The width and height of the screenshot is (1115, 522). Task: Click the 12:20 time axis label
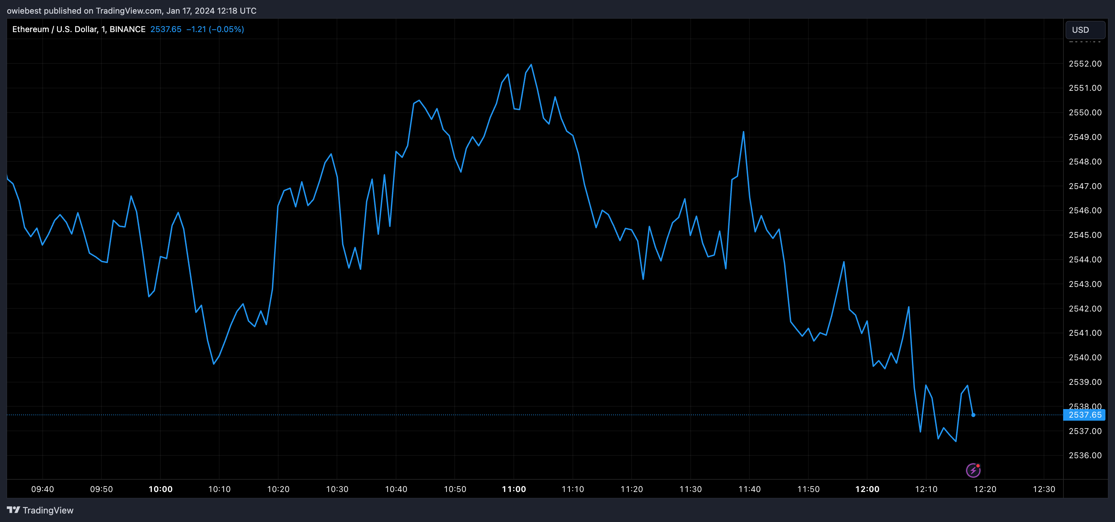985,489
